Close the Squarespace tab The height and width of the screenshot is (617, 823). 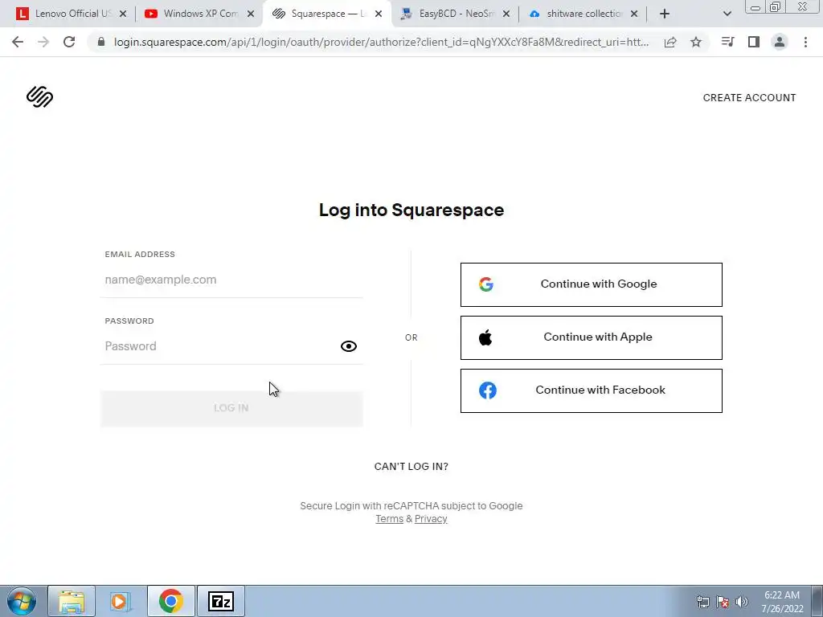click(379, 14)
